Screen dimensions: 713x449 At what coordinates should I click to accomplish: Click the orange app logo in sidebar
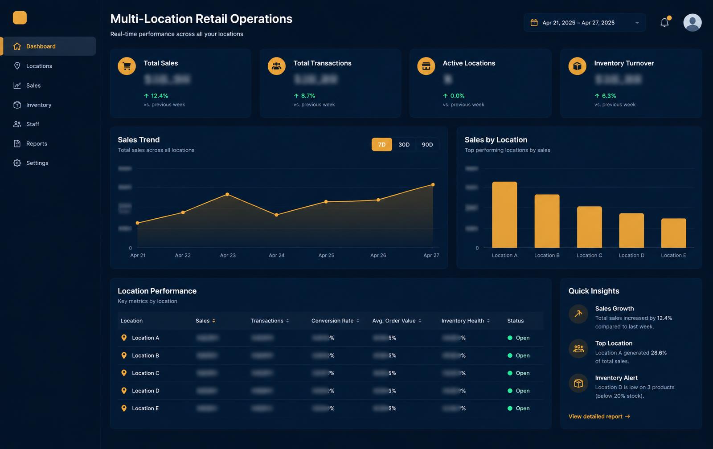click(x=20, y=18)
